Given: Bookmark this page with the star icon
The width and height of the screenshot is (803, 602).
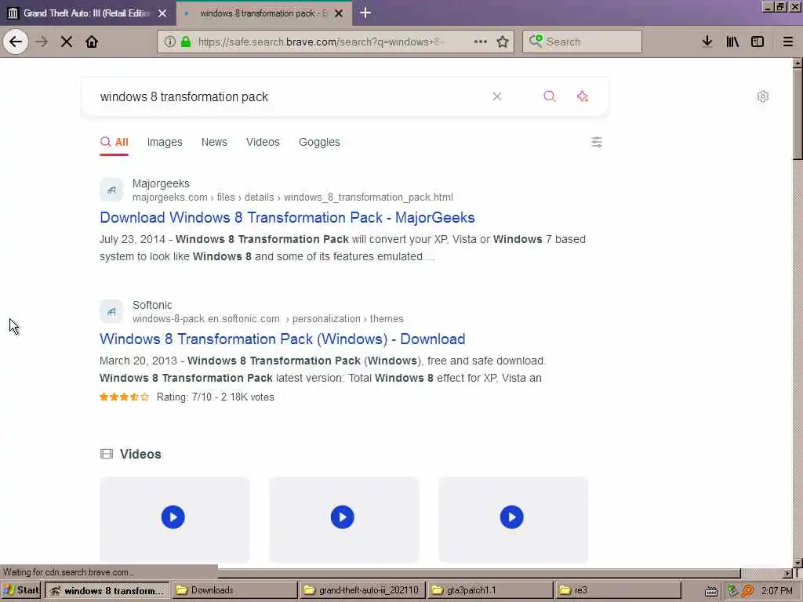Looking at the screenshot, I should click(x=503, y=42).
